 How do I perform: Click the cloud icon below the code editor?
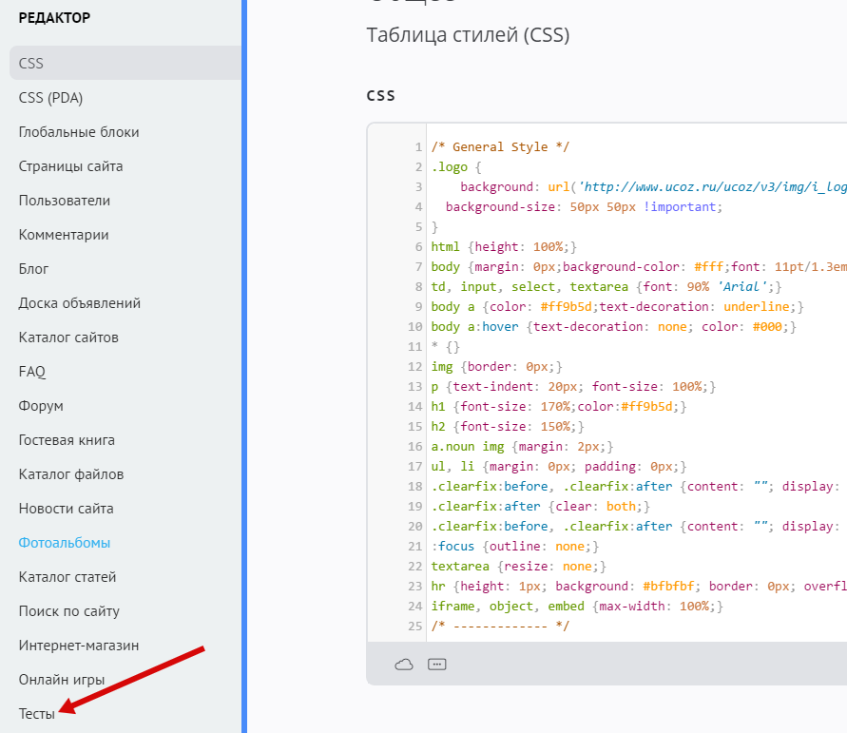pos(404,665)
